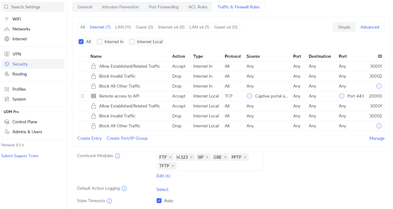Enable the Internet In filter checkbox
The image size is (393, 209).
pyautogui.click(x=99, y=42)
